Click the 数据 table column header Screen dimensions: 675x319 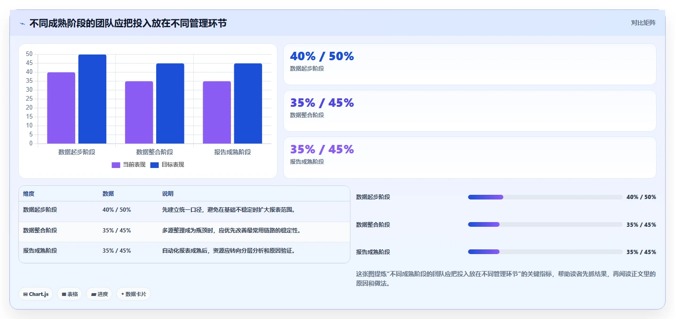coord(108,194)
